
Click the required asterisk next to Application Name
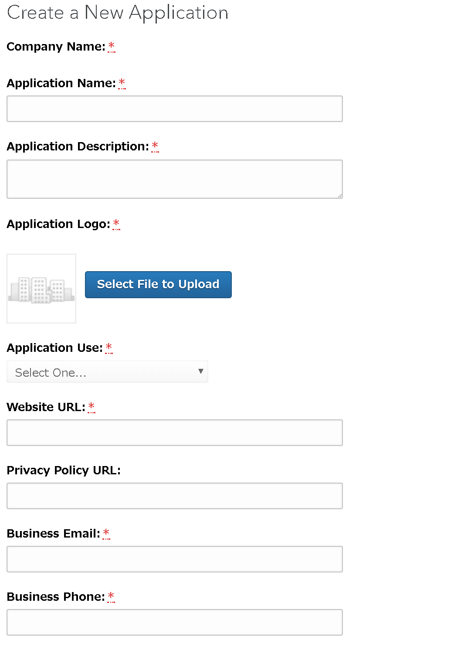click(122, 83)
